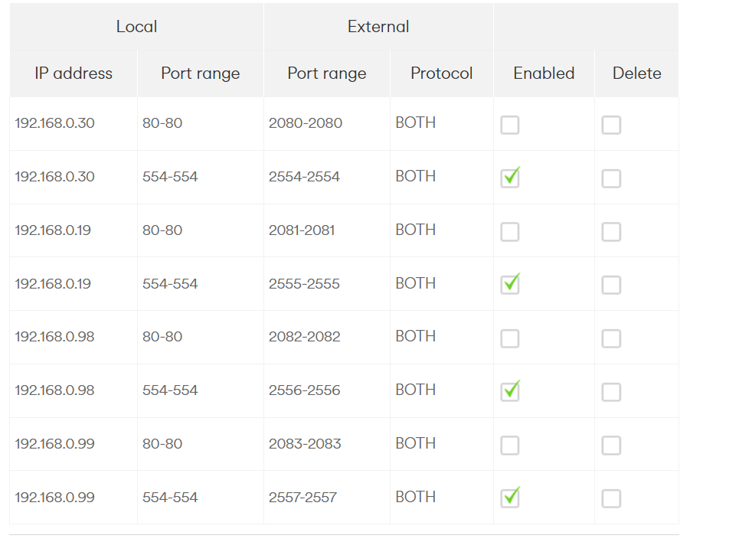Enable the 2082-2082 external port rule
This screenshot has height=542, width=752.
[x=510, y=338]
